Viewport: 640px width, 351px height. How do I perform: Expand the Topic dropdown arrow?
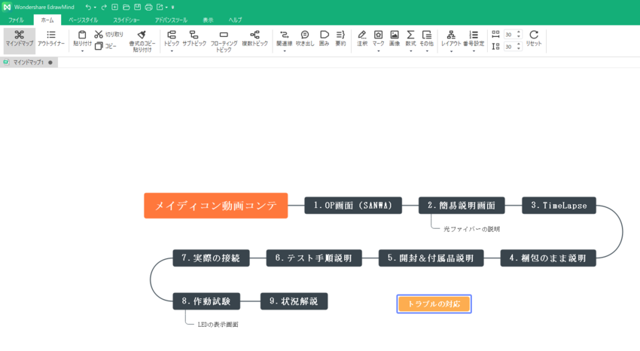tap(172, 51)
